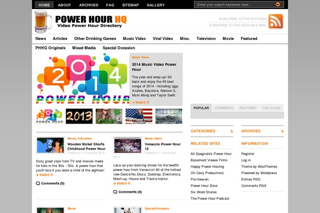Click the Aladdin genie post thumbnail
Screen dimensions: 320x213
(x=51, y=145)
